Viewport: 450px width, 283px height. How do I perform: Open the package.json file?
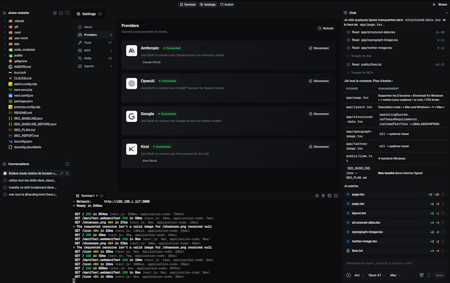pyautogui.click(x=23, y=101)
